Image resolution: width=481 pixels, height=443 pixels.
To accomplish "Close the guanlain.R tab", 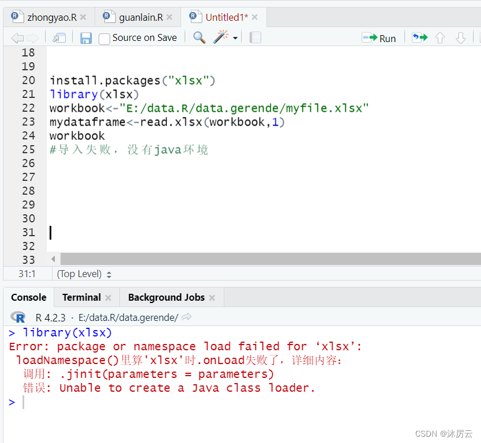I will [x=170, y=17].
